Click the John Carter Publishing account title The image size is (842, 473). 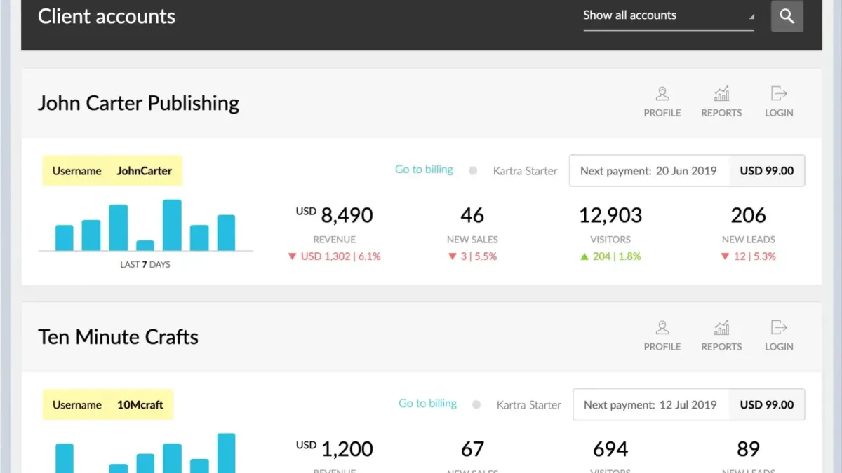coord(138,103)
